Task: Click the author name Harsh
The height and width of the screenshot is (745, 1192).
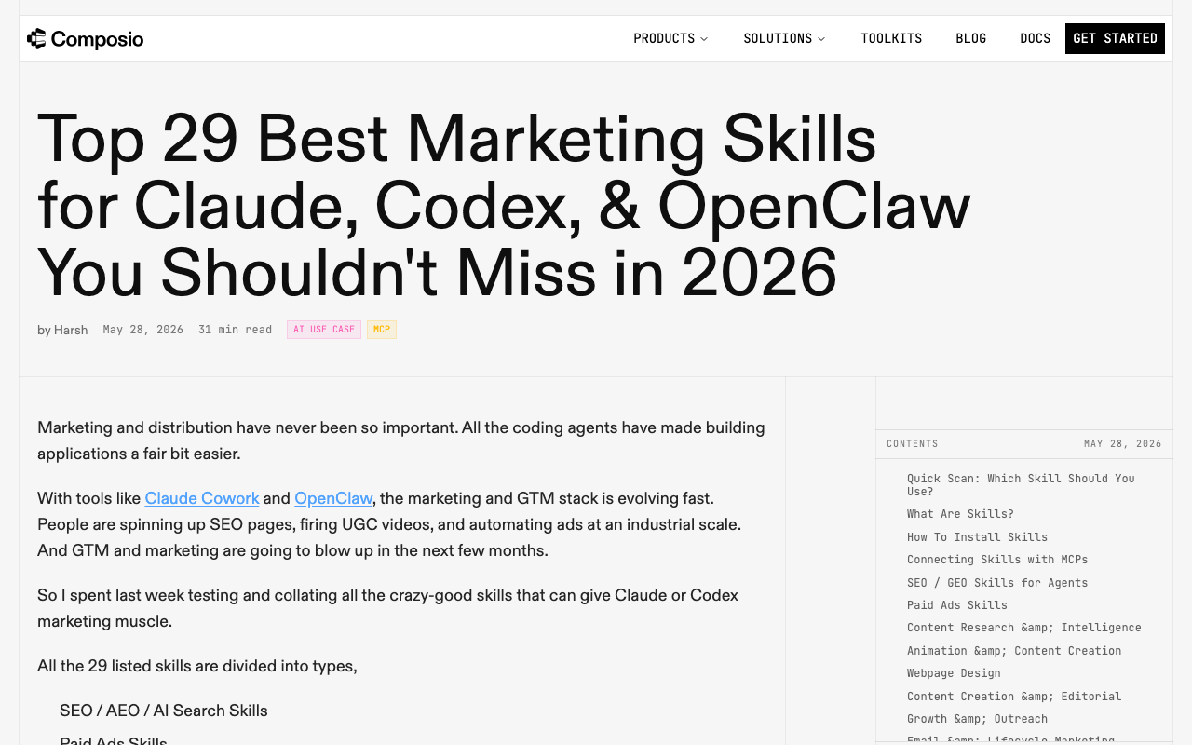Action: (x=71, y=330)
